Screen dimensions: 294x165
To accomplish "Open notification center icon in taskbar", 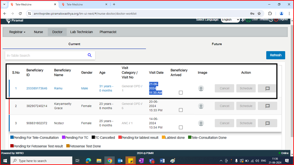I will (x=287, y=161).
